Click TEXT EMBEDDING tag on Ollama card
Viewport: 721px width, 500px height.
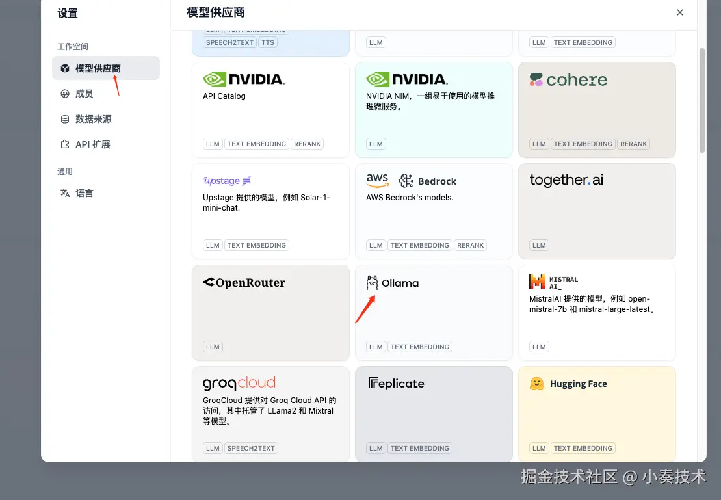pyautogui.click(x=420, y=347)
